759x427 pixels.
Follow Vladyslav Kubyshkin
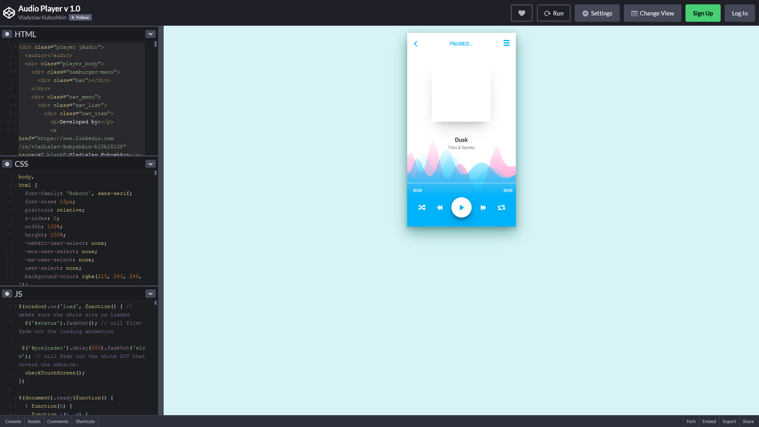80,18
